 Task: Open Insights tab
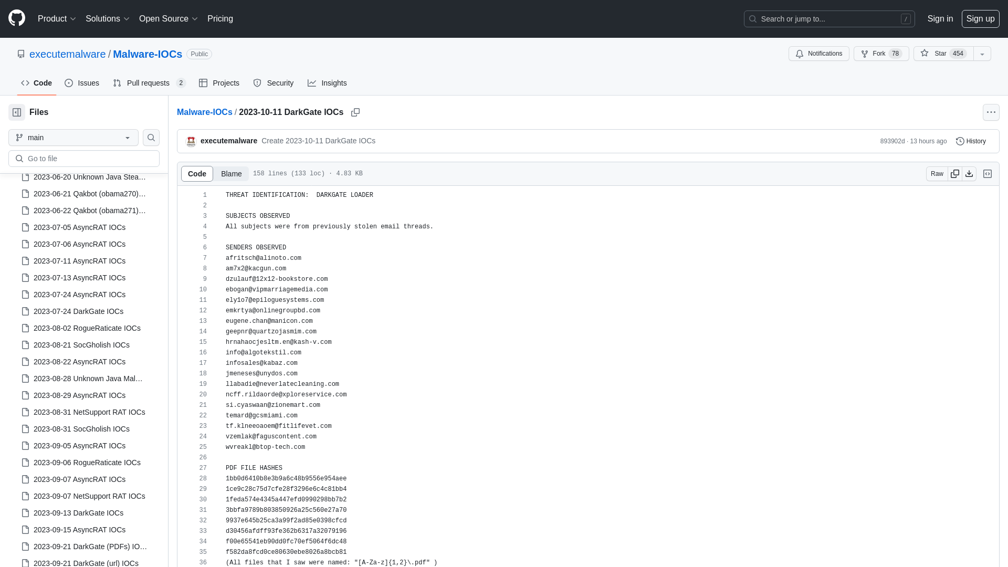(x=327, y=83)
